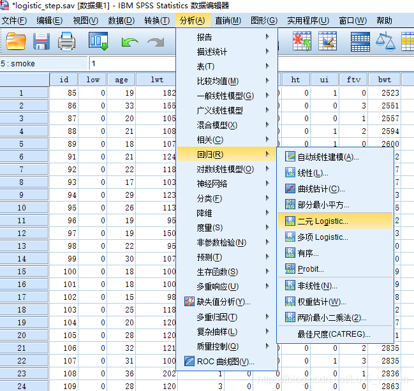414x391 pixels.
Task: Click the ORD ordinal regression icon
Action: (290, 253)
